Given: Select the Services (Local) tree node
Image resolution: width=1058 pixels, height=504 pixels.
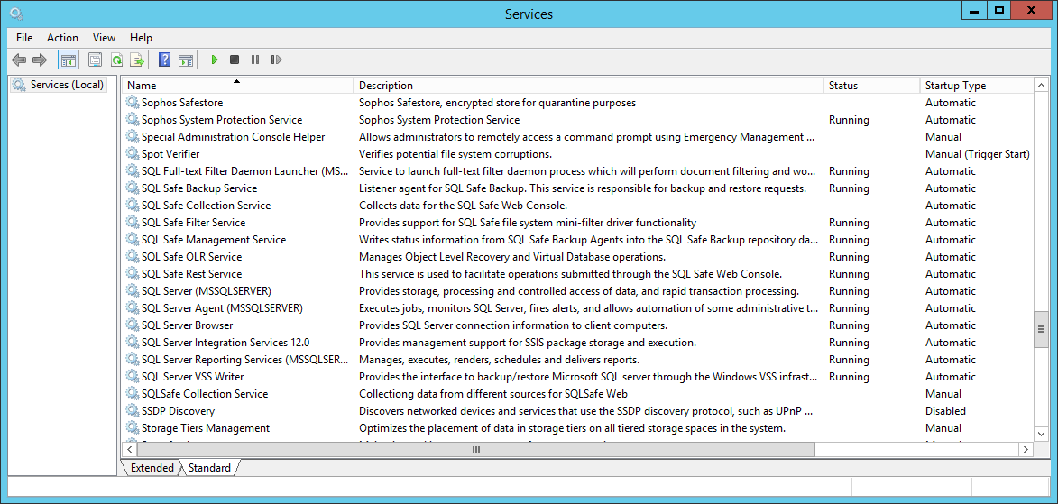Looking at the screenshot, I should [x=60, y=85].
